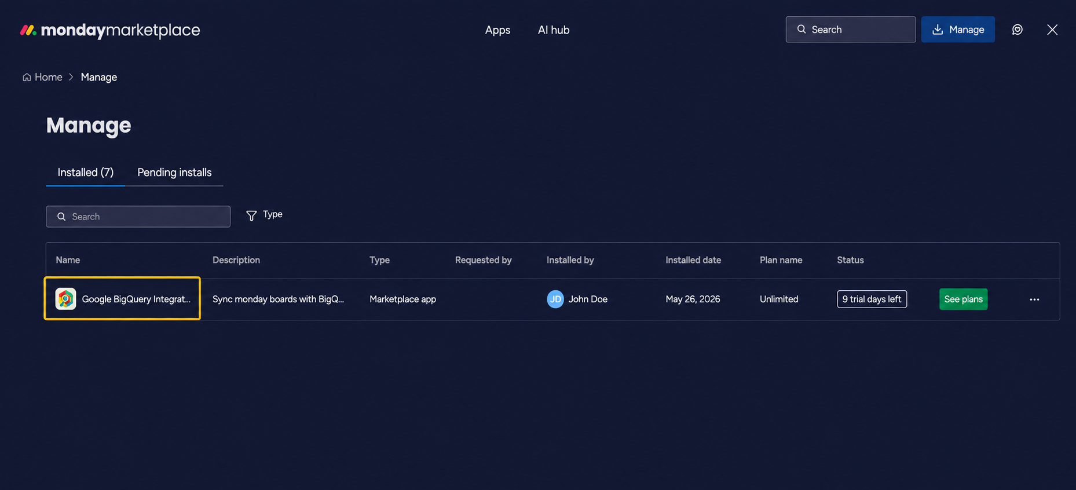This screenshot has width=1076, height=490.
Task: Open the feedback chat icon
Action: (x=1018, y=30)
